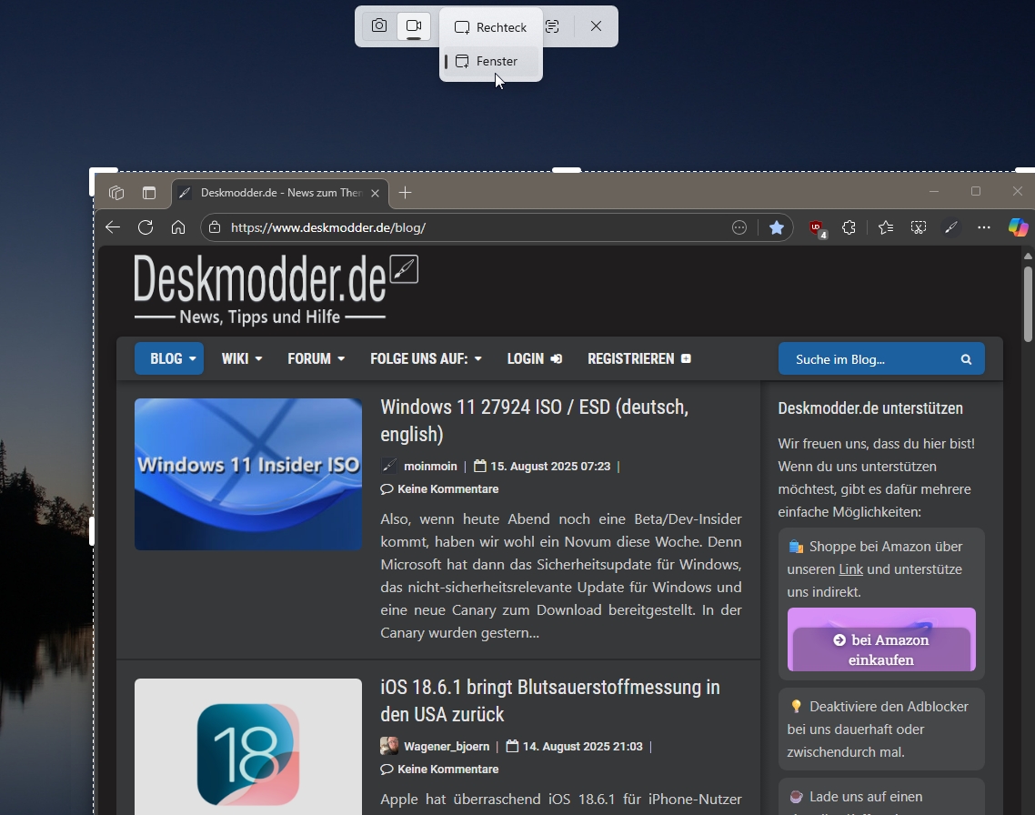Click date 15. August 2025 07:23

click(x=550, y=466)
